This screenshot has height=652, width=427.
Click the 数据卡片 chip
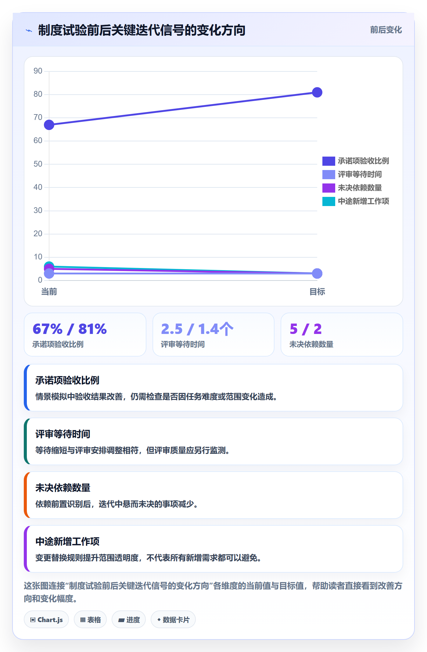(x=173, y=620)
